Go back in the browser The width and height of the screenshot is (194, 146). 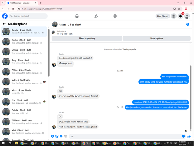pyautogui.click(x=3, y=9)
